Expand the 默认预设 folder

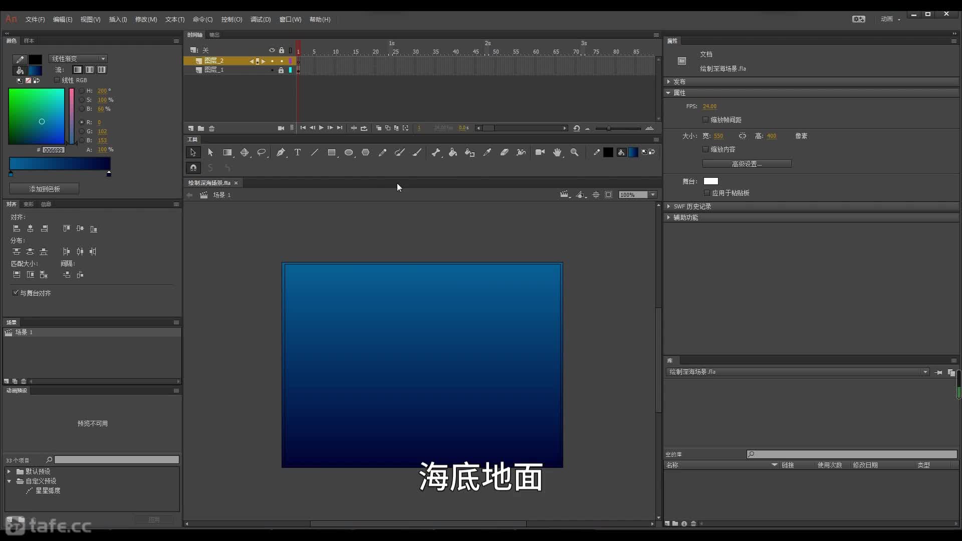tap(9, 471)
